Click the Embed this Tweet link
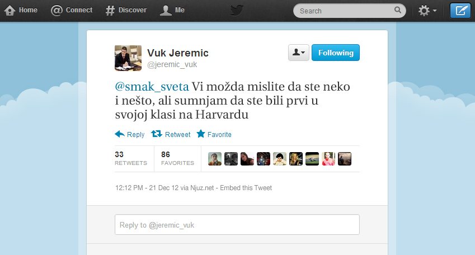The width and height of the screenshot is (475, 255). point(246,188)
